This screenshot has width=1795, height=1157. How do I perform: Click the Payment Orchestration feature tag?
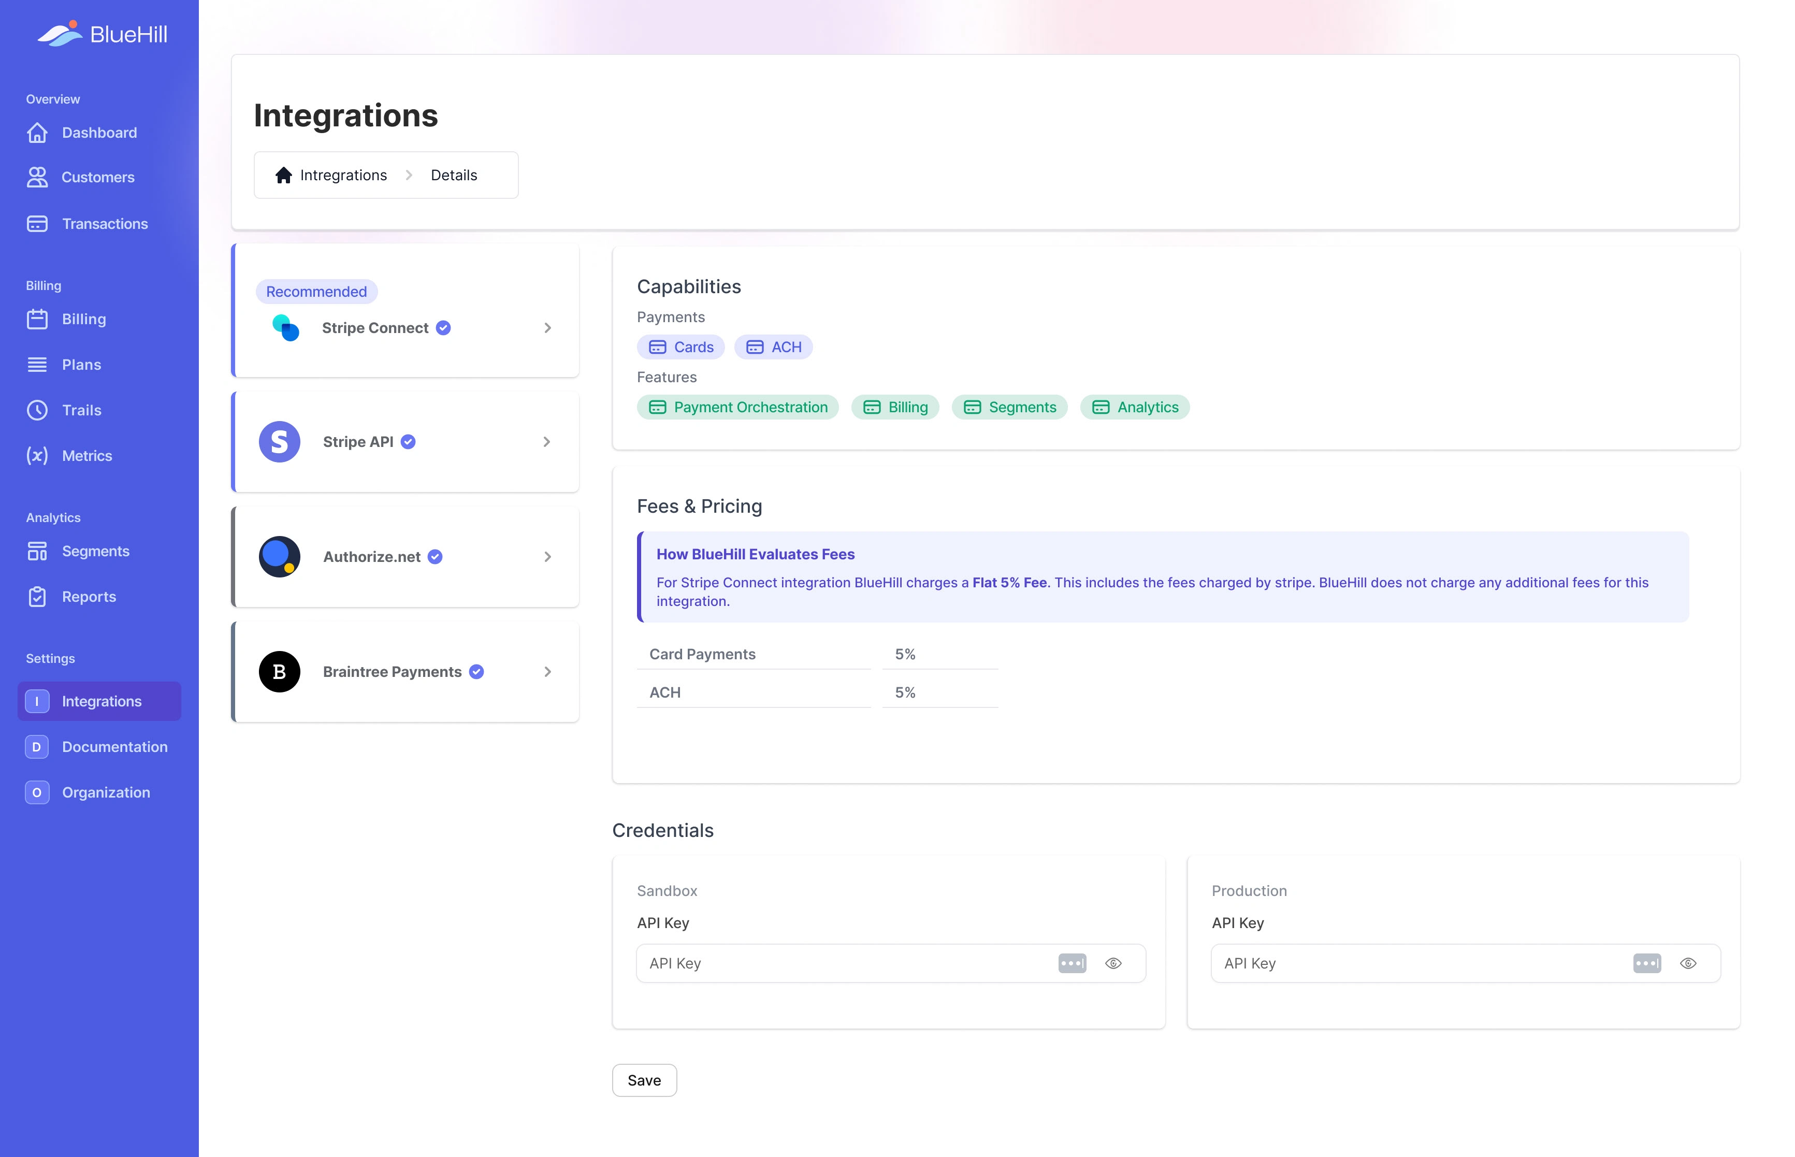click(x=737, y=407)
